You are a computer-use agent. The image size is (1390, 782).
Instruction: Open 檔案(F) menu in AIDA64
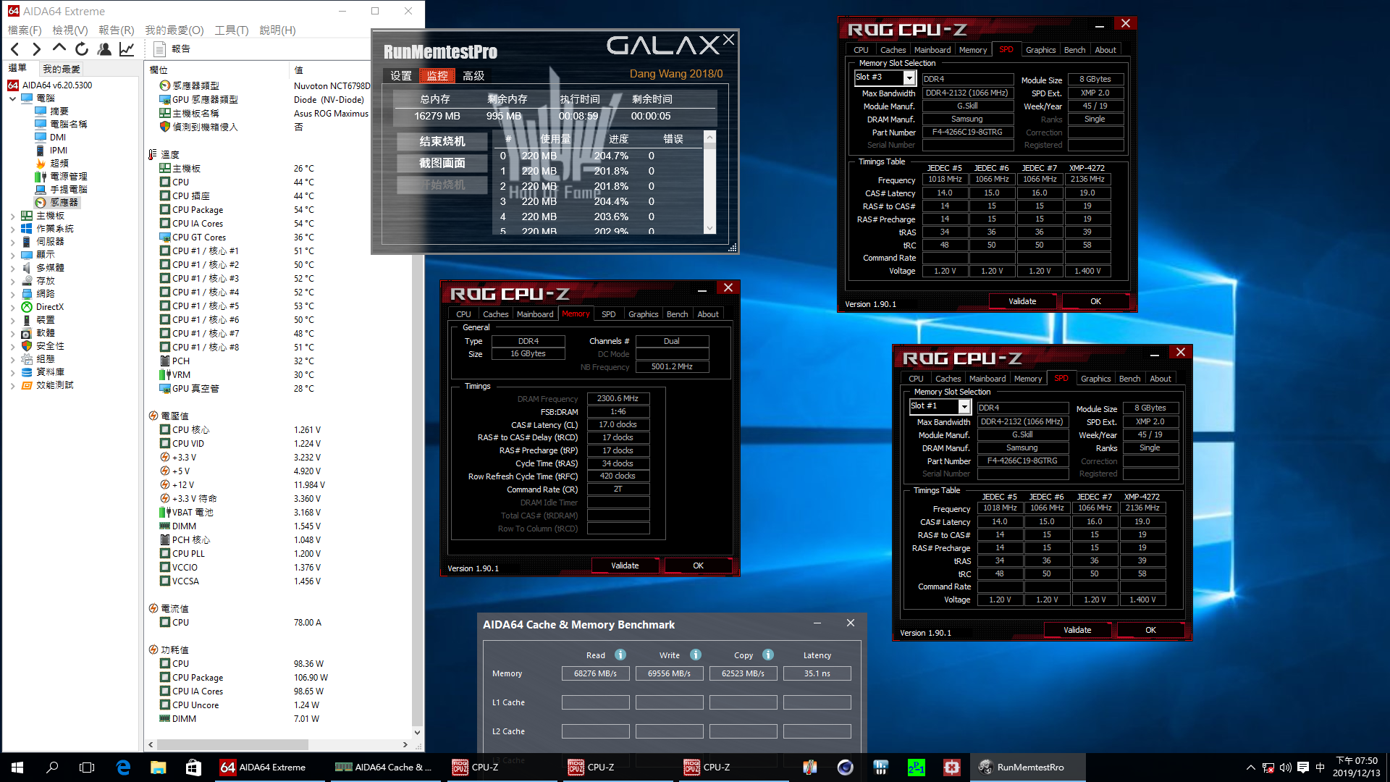25,30
